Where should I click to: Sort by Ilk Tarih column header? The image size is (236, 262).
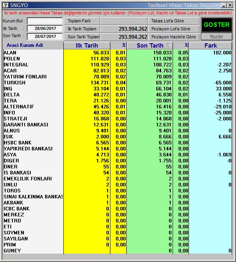coord(87,46)
